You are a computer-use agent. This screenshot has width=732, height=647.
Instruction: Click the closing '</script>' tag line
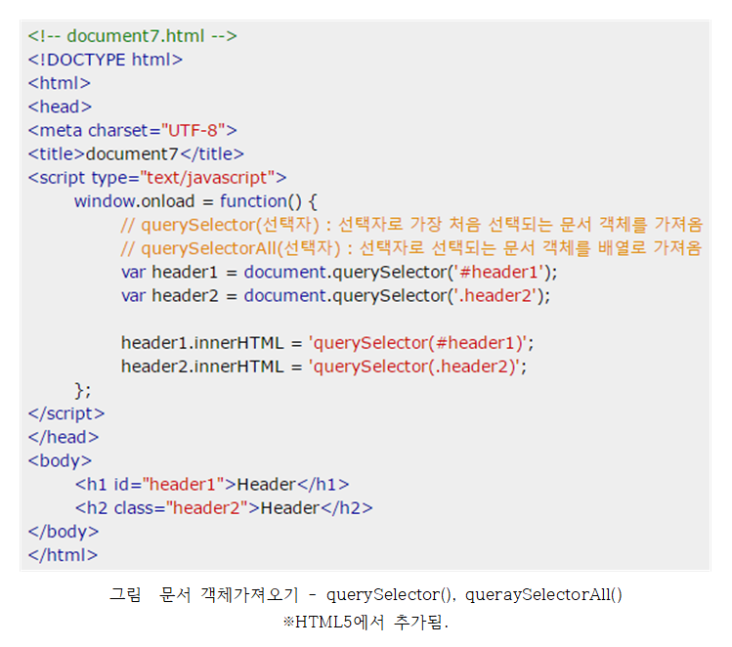click(66, 413)
